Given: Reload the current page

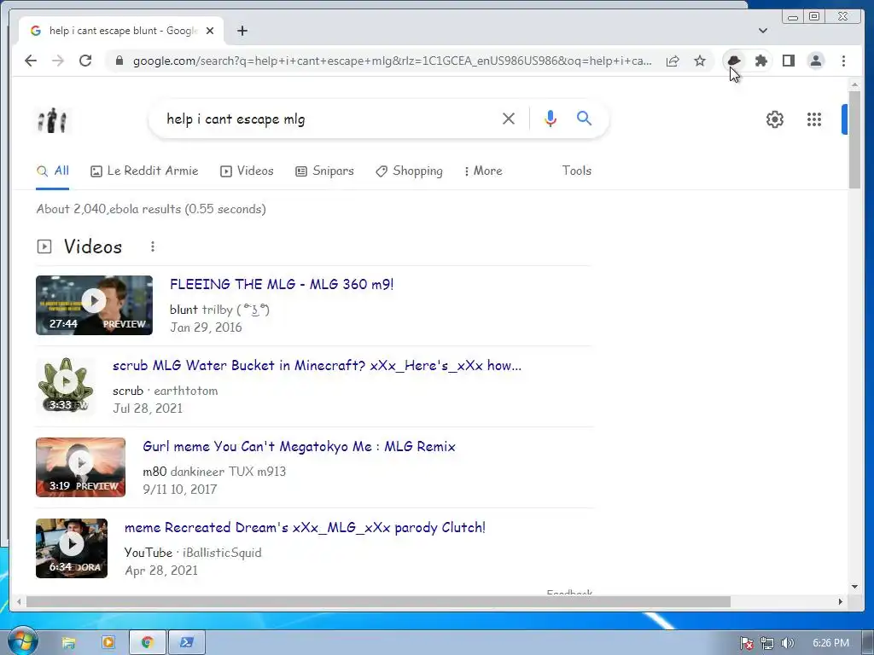Looking at the screenshot, I should [x=85, y=61].
